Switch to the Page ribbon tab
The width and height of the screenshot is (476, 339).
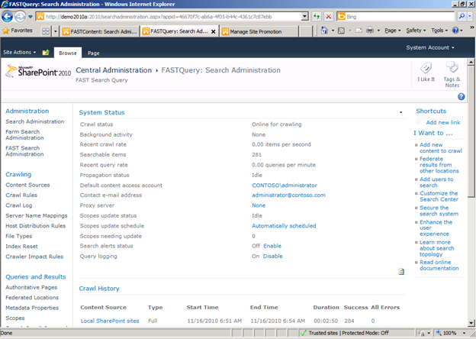tap(94, 53)
